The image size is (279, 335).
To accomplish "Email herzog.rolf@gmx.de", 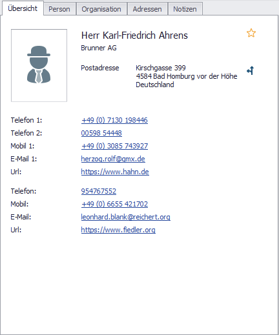I will (113, 159).
